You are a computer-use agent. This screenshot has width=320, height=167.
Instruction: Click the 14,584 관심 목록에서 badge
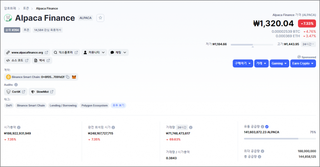pos(48,30)
